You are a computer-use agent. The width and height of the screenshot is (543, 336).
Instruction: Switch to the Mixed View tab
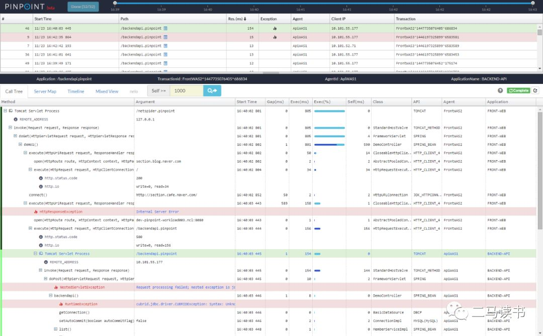[107, 91]
